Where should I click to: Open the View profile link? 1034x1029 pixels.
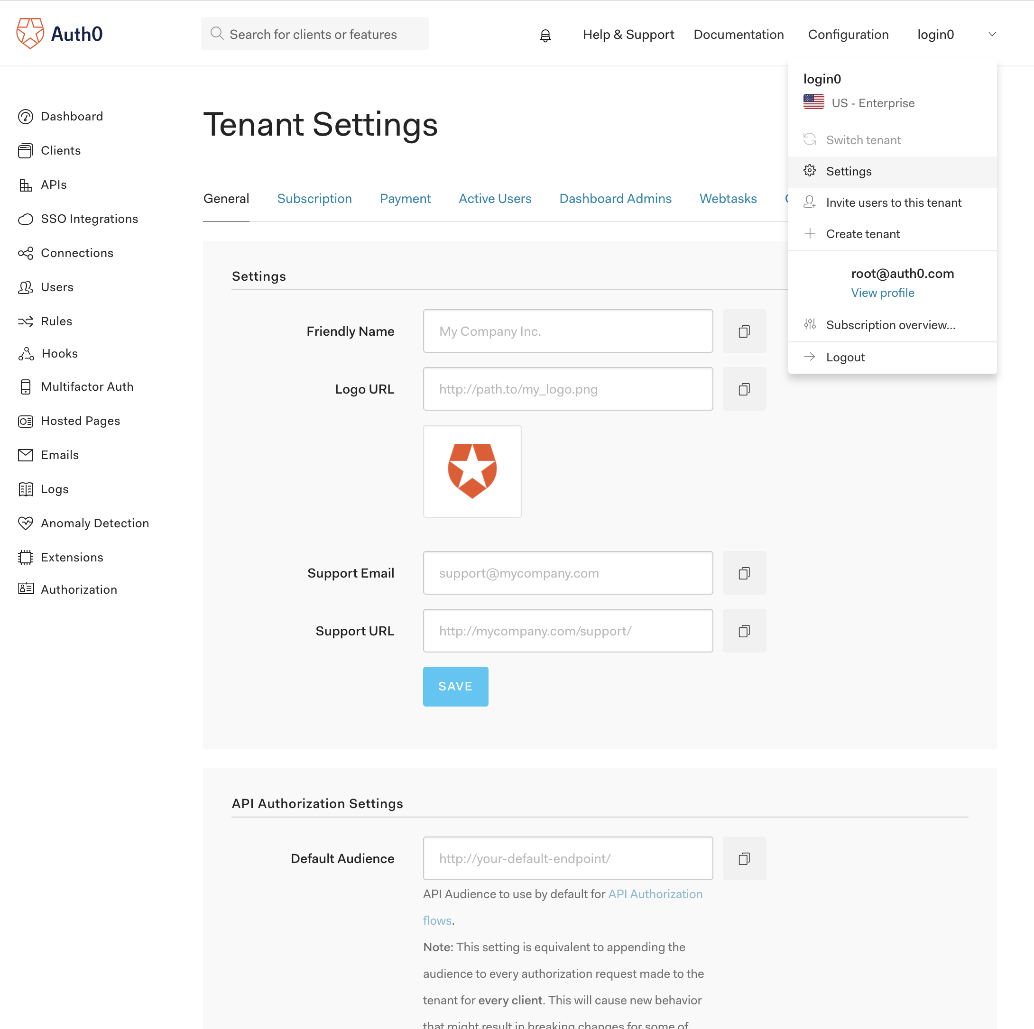click(x=883, y=293)
